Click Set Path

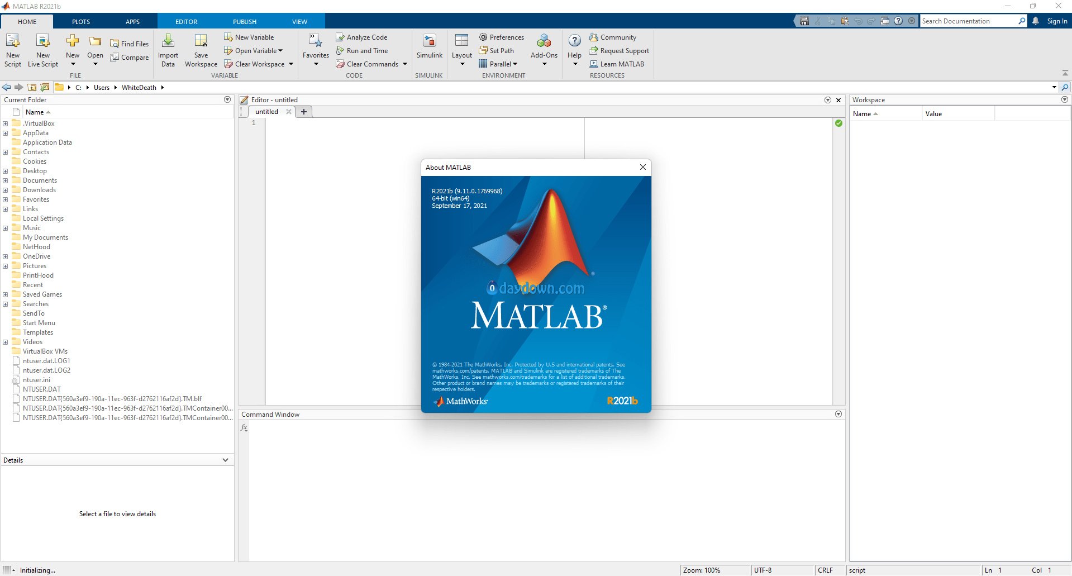point(496,51)
